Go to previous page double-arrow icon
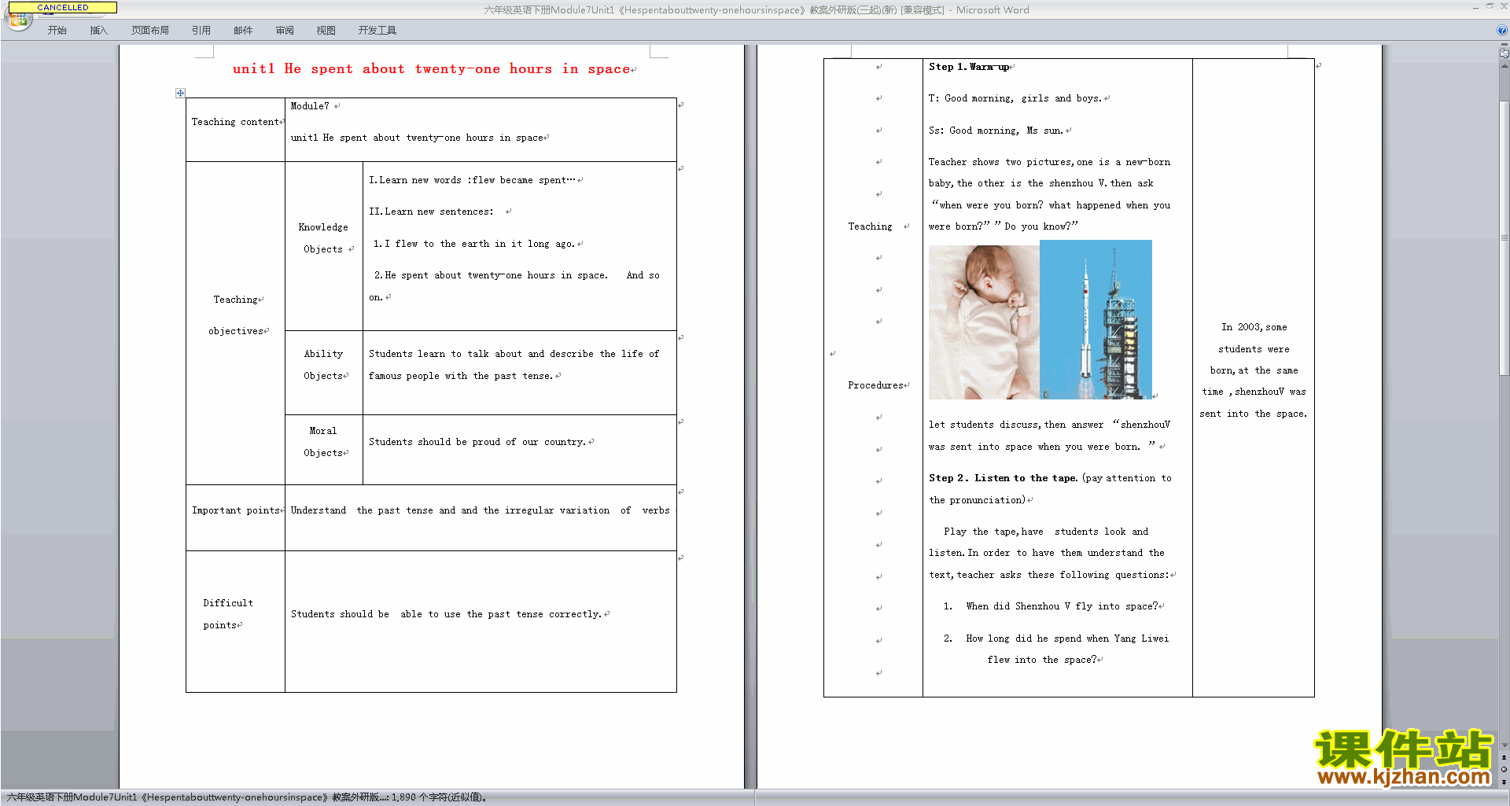Image resolution: width=1510 pixels, height=806 pixels. [x=1504, y=757]
